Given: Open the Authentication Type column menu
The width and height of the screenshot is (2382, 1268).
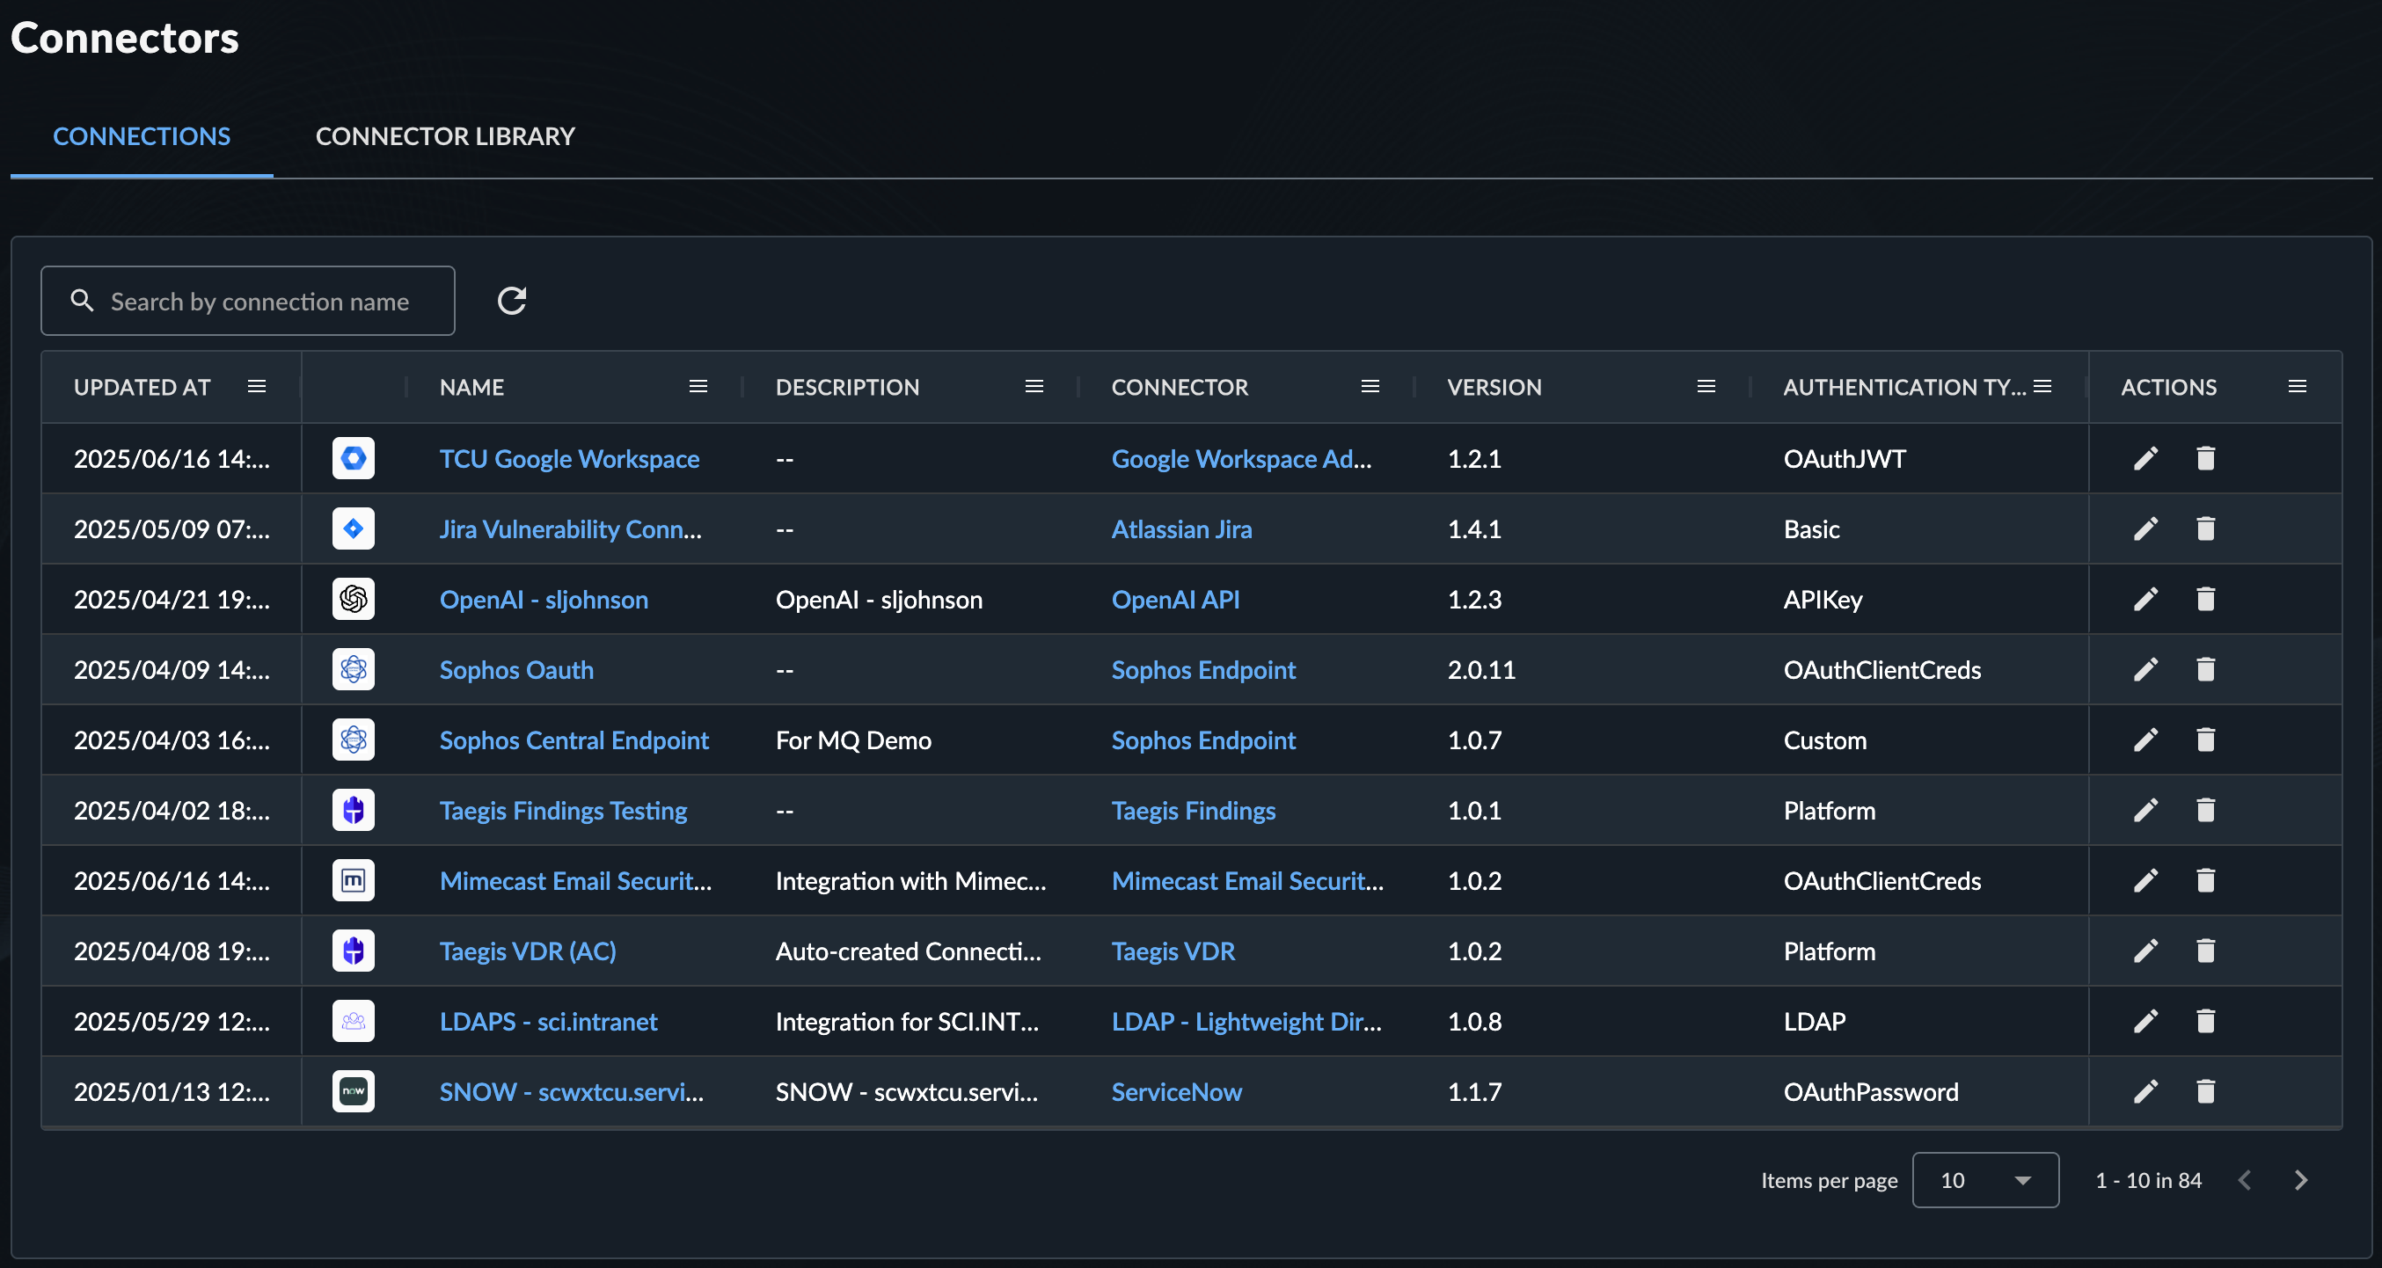Looking at the screenshot, I should (2042, 386).
